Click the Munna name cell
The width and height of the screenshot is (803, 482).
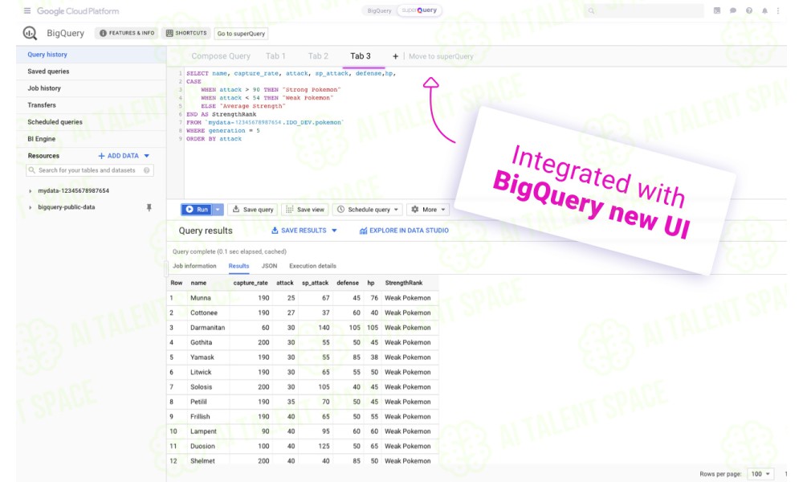coord(200,298)
